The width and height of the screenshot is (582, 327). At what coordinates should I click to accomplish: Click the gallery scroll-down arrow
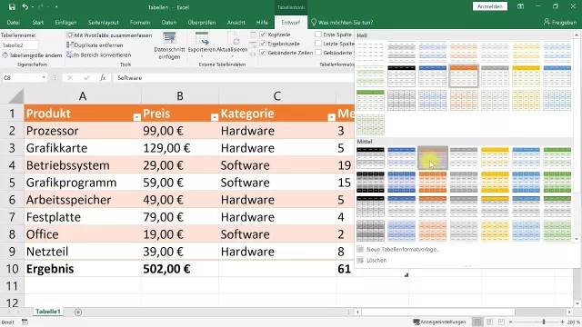[x=577, y=239]
